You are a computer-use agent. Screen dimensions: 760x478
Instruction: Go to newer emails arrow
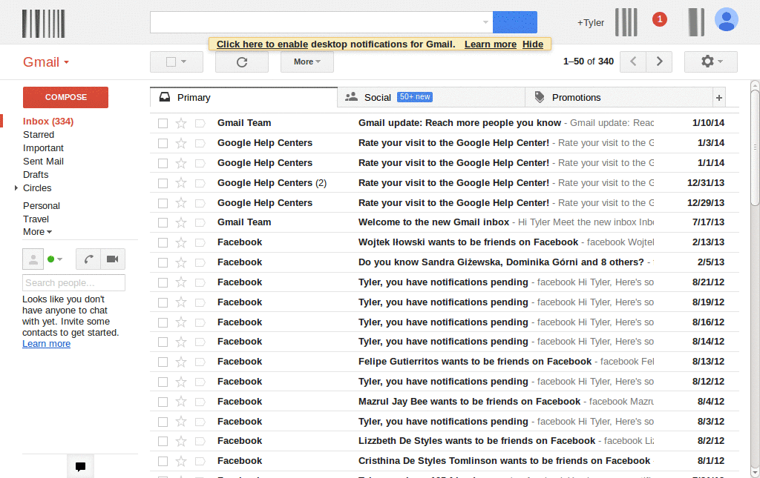click(633, 62)
